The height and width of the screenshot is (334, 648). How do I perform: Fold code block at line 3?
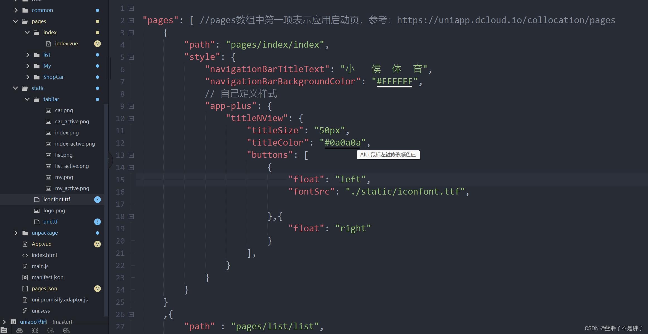click(x=131, y=33)
